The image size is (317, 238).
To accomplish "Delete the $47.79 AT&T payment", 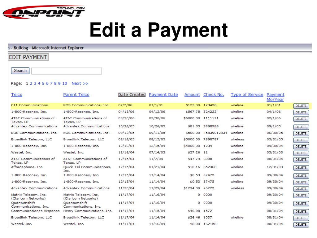I will 301,160.
